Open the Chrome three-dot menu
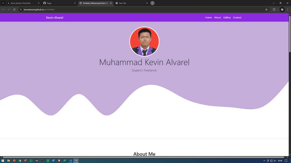The height and width of the screenshot is (163, 291). (x=287, y=10)
